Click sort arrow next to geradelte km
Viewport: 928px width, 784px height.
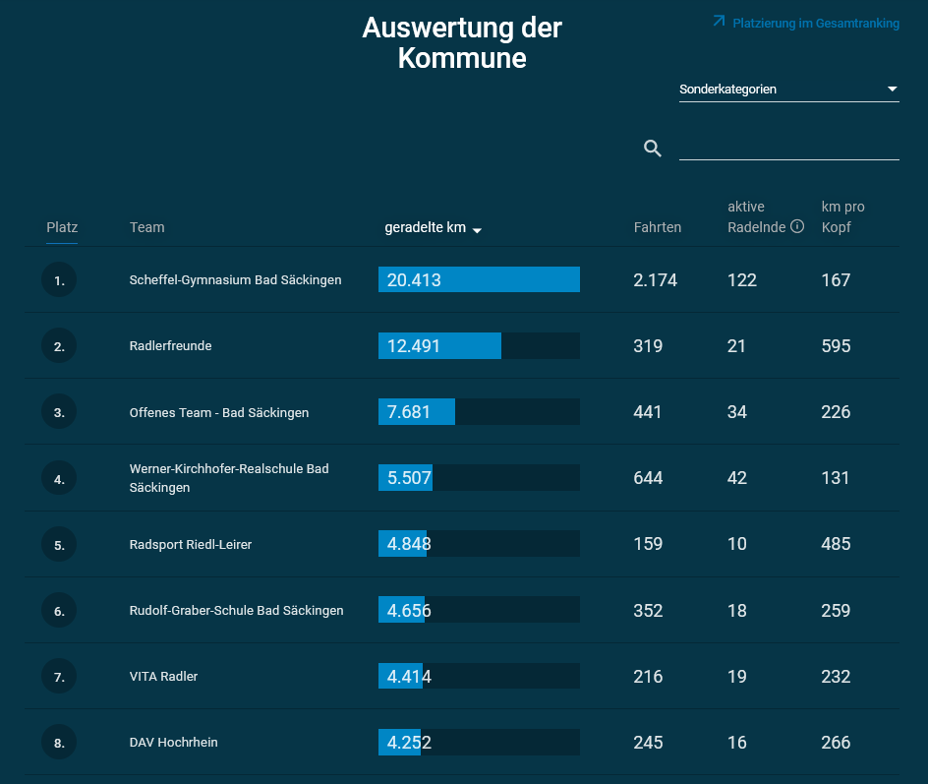click(x=477, y=230)
